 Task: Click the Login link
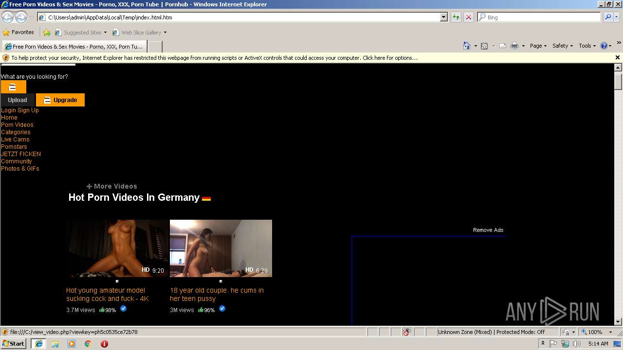pyautogui.click(x=8, y=110)
